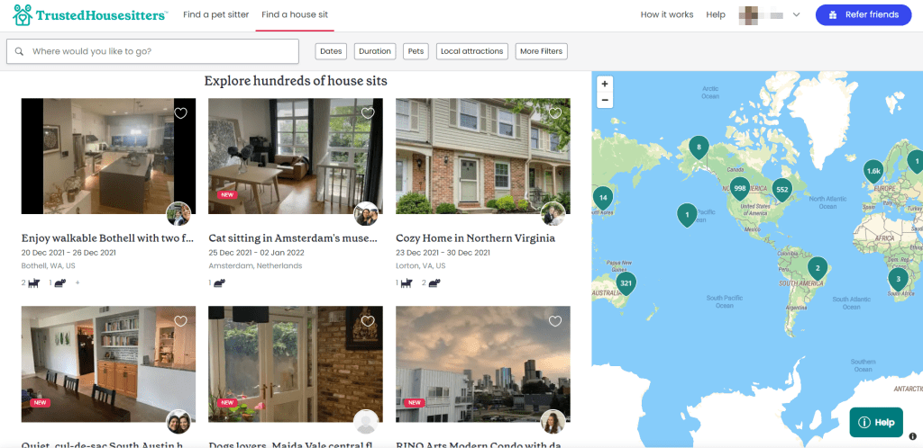The height and width of the screenshot is (448, 923).
Task: Favorite the Amsterdam cat sitting listing
Action: 368,112
